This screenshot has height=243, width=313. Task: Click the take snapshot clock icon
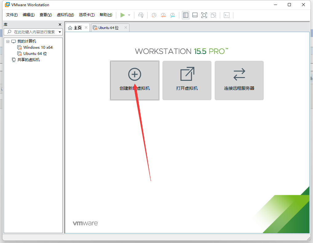(x=154, y=15)
